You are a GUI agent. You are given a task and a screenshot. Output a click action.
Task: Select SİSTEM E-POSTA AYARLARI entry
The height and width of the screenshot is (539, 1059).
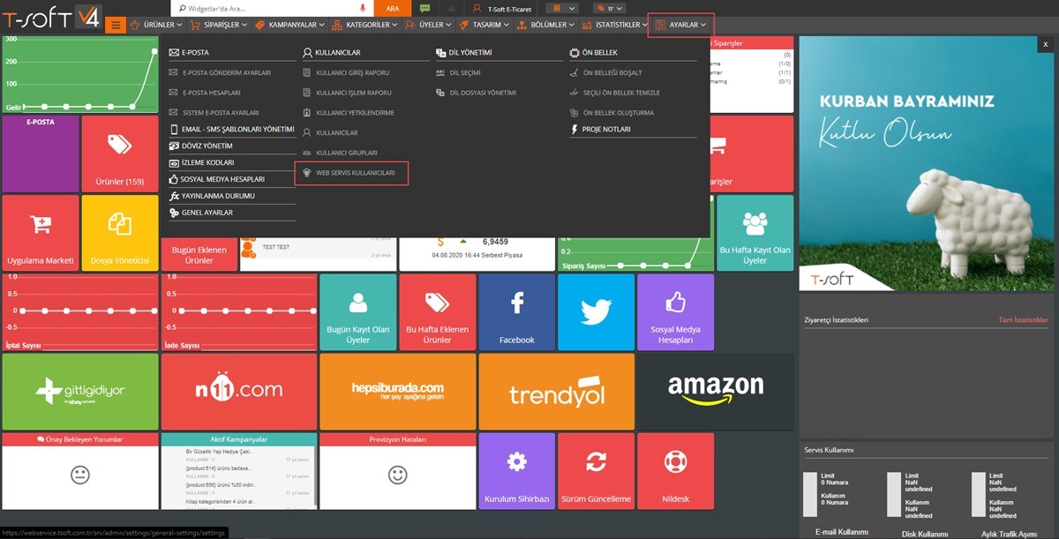pos(214,113)
